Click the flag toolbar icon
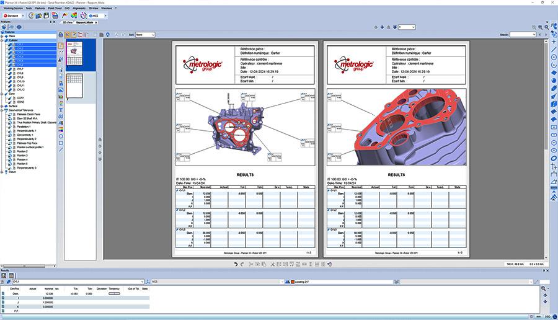Screen dimensions: 558x320 [64, 16]
